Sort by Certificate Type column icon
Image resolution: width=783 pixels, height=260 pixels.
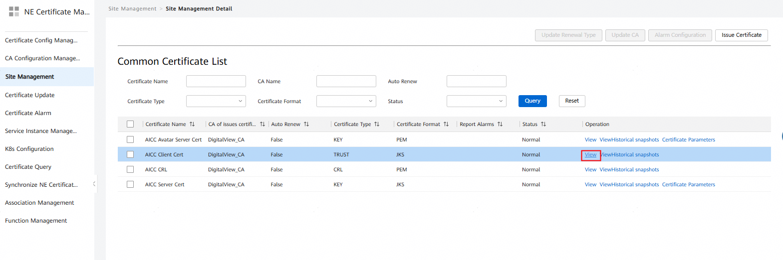tap(377, 124)
